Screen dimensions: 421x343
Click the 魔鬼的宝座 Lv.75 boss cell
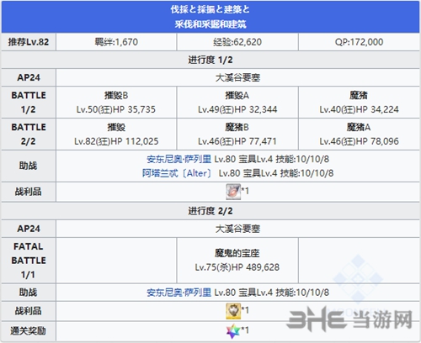[x=237, y=261]
